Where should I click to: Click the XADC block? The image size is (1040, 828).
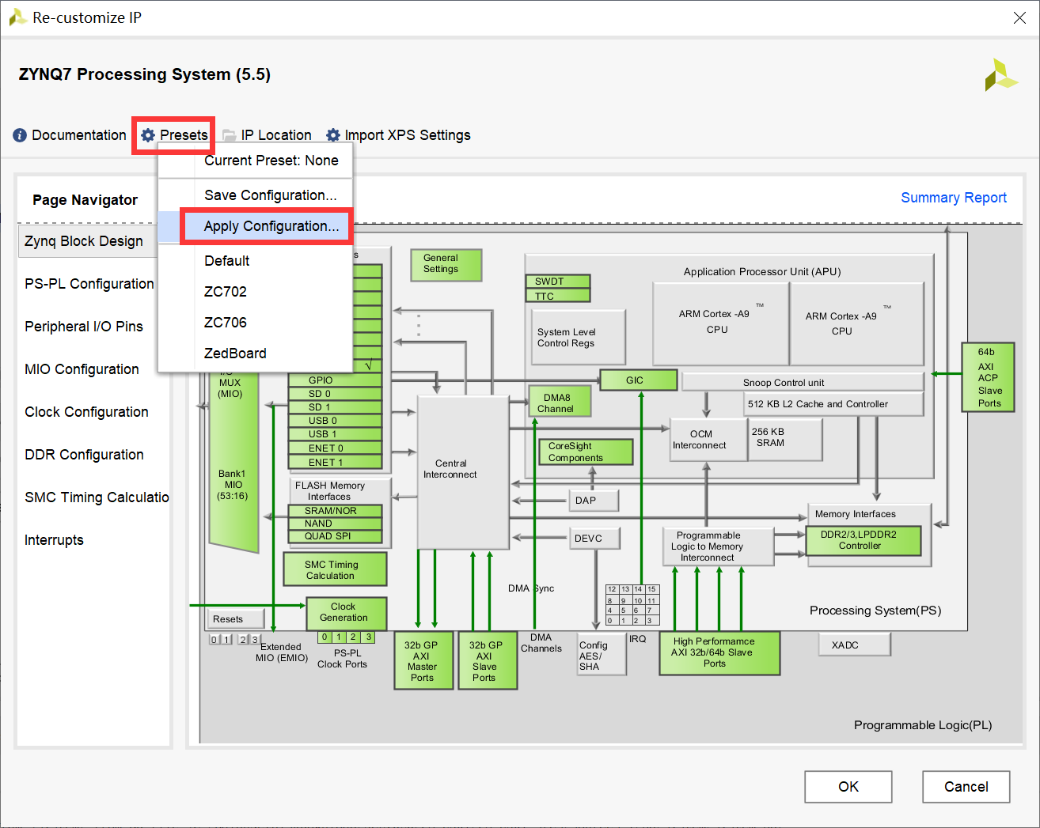click(855, 645)
